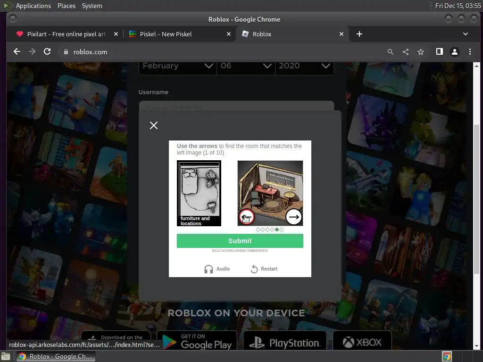The width and height of the screenshot is (483, 362).
Task: Click the Piskel tab favicon
Action: pos(133,34)
